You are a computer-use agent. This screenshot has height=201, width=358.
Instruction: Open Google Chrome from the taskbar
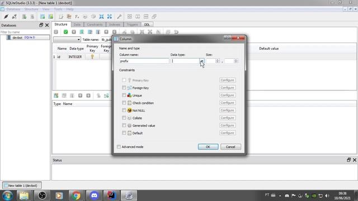click(x=76, y=195)
